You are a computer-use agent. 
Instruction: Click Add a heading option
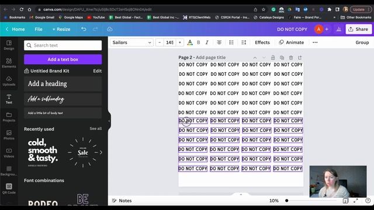pyautogui.click(x=63, y=84)
